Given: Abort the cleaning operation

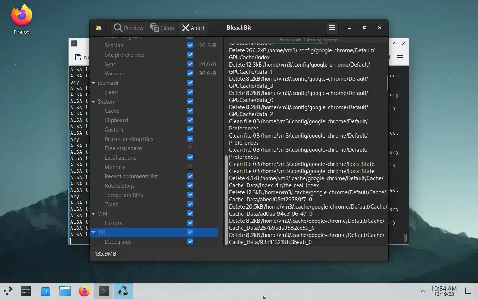Looking at the screenshot, I should point(193,28).
